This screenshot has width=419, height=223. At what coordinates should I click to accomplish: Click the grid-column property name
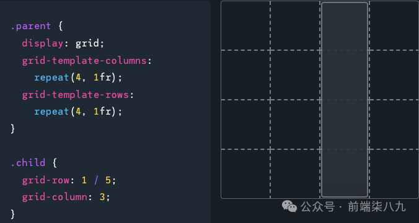point(55,197)
